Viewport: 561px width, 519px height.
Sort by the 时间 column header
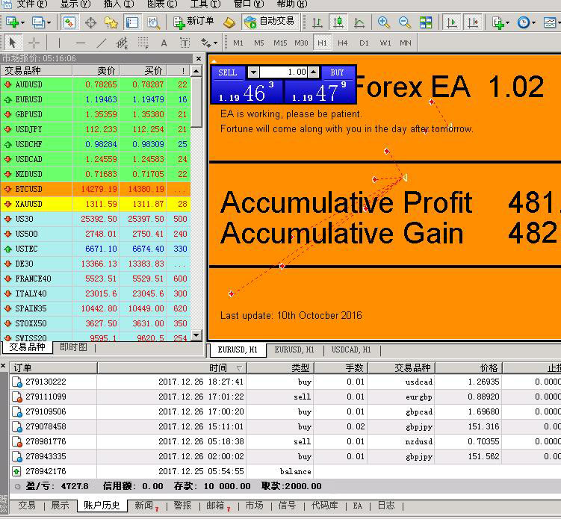pyautogui.click(x=172, y=368)
